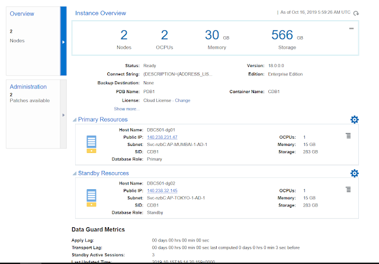
Task: Select the Transport Lag value
Action: click(226, 247)
